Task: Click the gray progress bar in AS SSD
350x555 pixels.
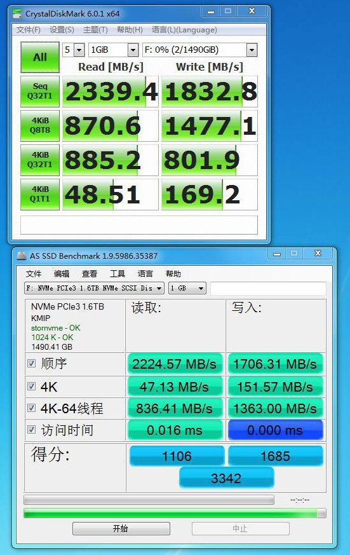Action: 149,500
